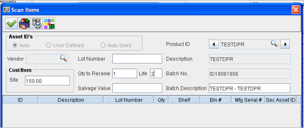Focus the Life input field
The width and height of the screenshot is (304, 128).
tap(156, 74)
